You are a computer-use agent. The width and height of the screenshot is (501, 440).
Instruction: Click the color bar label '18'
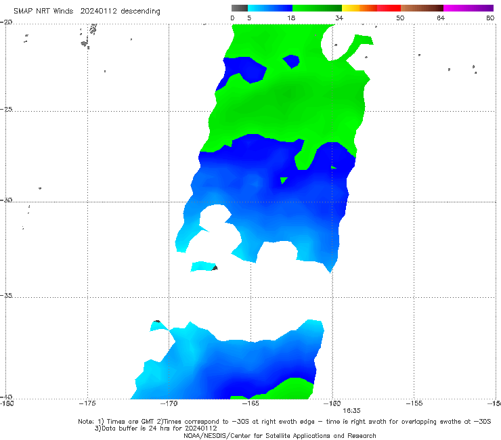(291, 18)
